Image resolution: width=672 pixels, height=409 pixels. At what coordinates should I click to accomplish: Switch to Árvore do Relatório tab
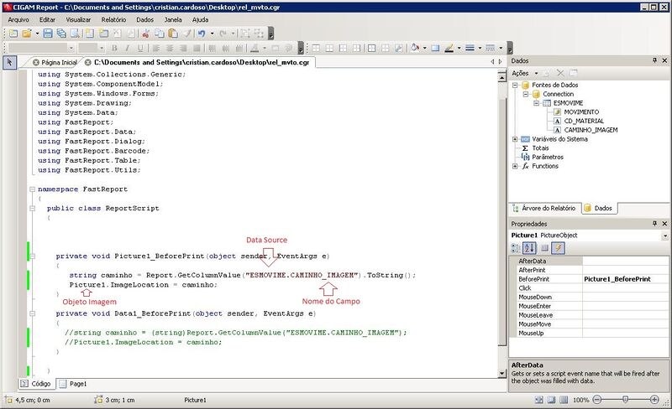(544, 209)
